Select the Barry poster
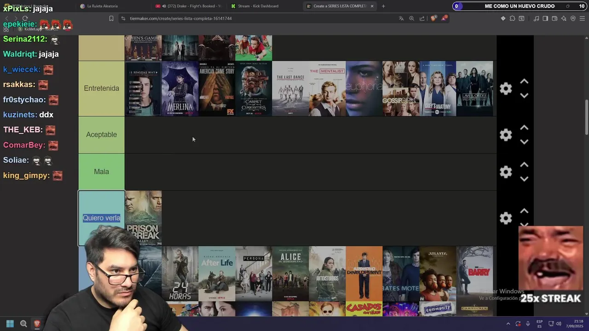589x331 pixels. point(474,274)
